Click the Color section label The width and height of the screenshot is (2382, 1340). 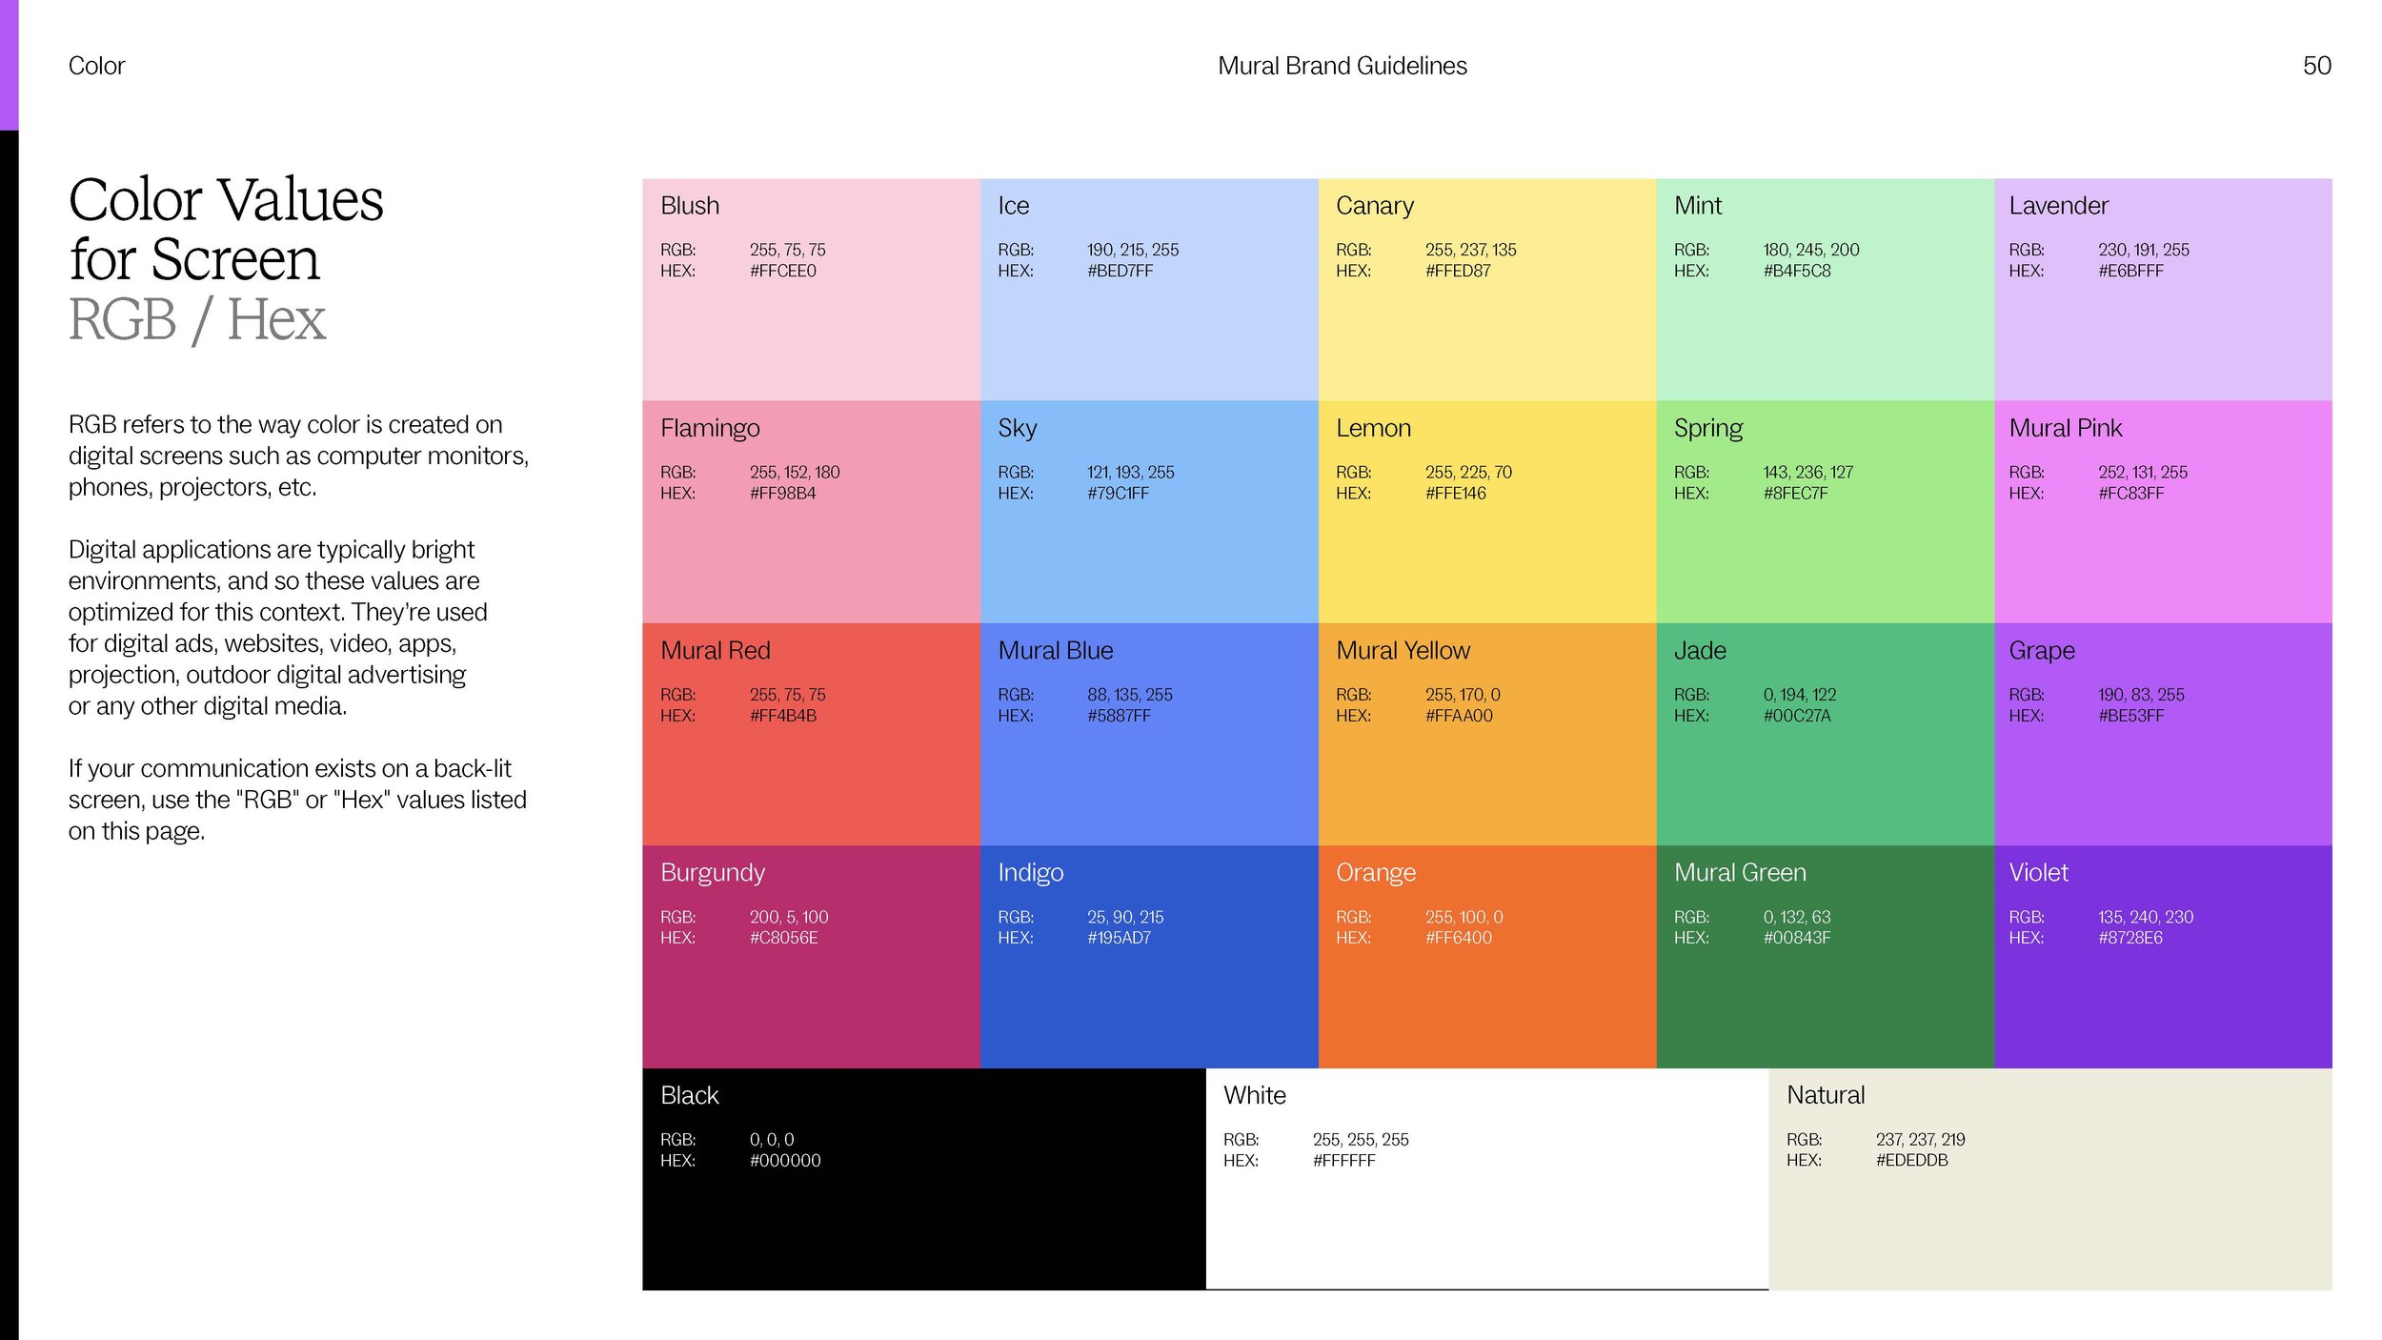pos(96,66)
